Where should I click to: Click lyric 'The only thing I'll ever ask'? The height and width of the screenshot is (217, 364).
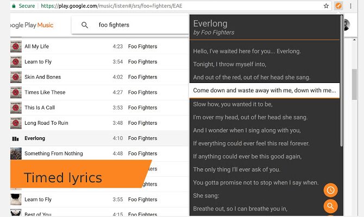click(x=237, y=169)
